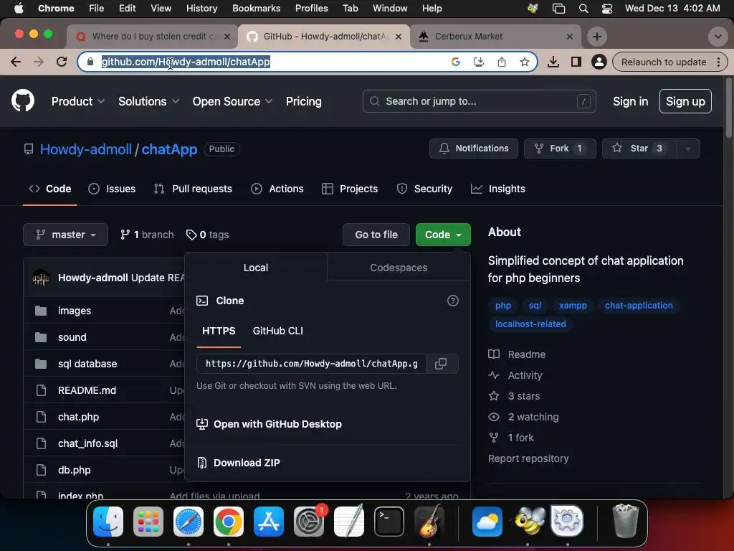This screenshot has height=551, width=734.
Task: Click the GitHub Octocat logo
Action: click(23, 100)
